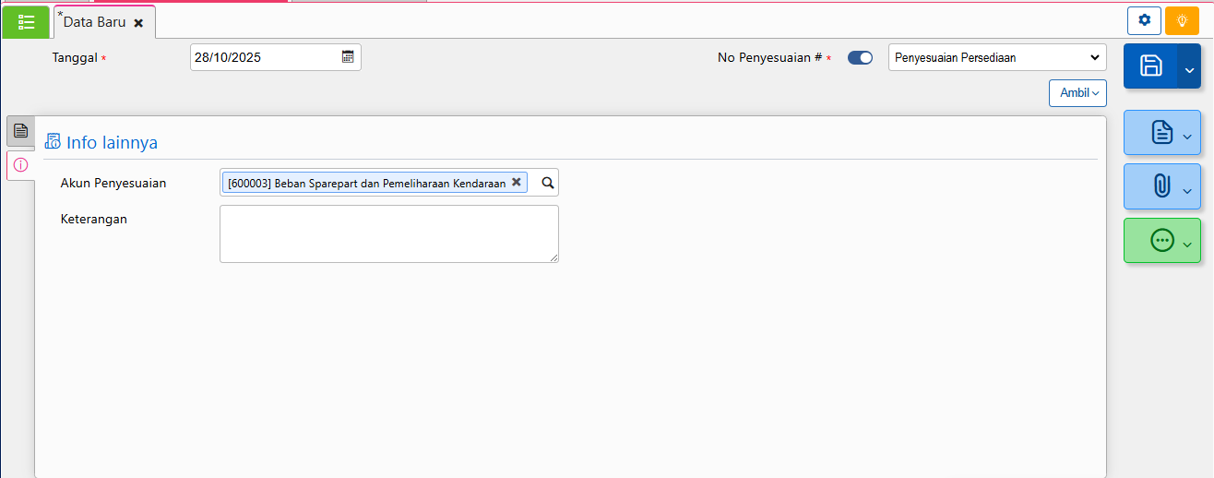Viewport: 1214px width, 478px height.
Task: Click the orange lightbulb tips icon
Action: [1182, 20]
